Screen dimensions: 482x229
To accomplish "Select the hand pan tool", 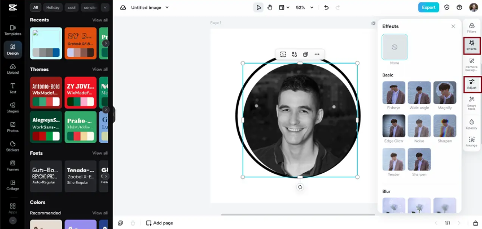I will pos(270,8).
